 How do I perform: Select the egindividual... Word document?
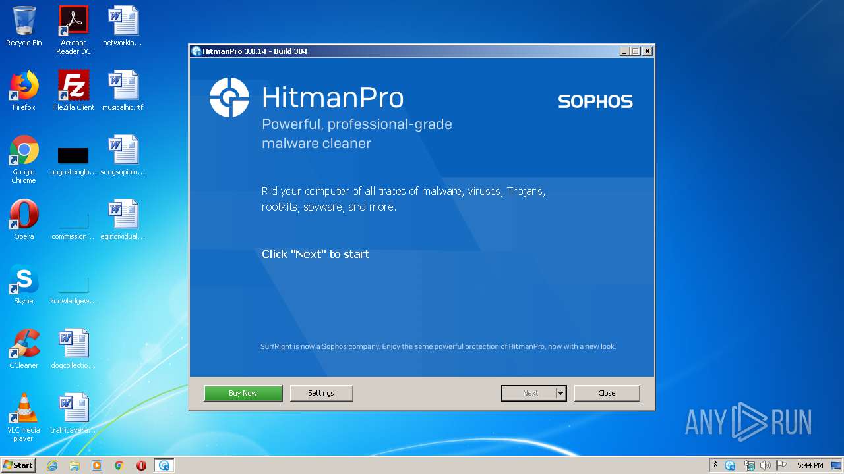pos(123,220)
